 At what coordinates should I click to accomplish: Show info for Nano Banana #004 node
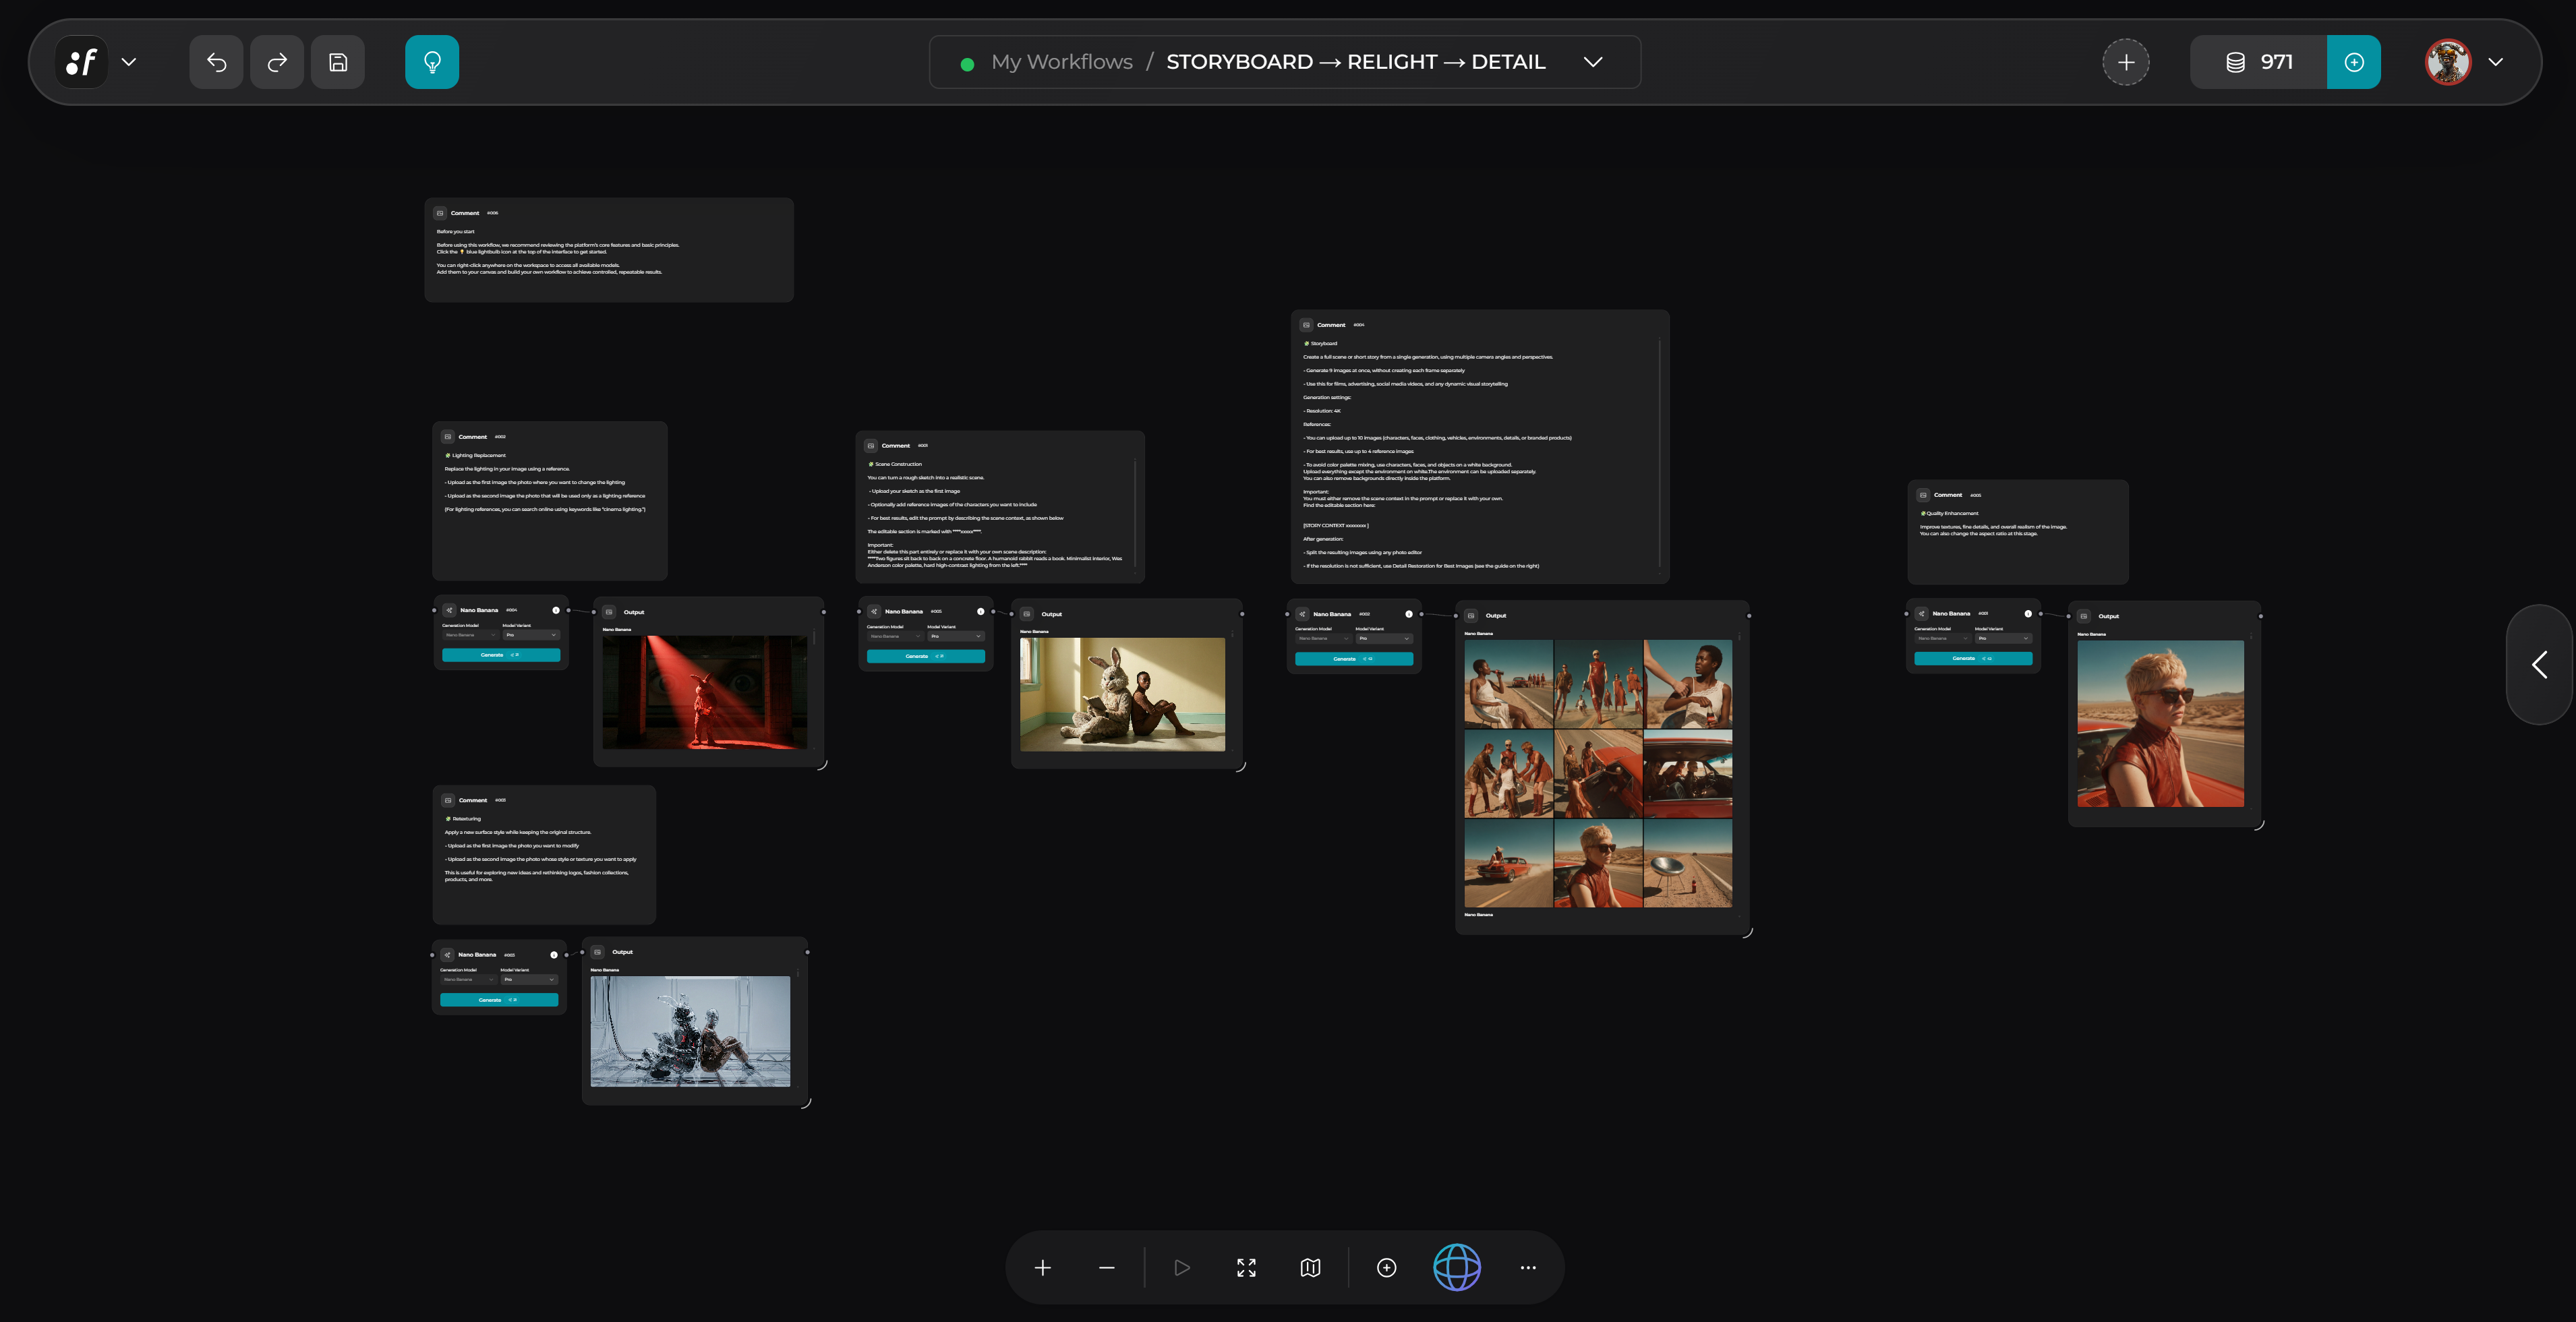tap(556, 610)
